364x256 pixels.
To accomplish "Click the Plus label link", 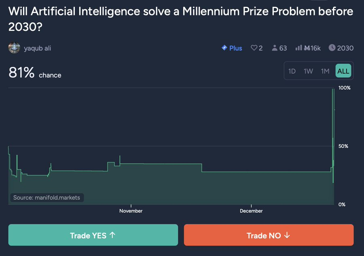I will click(236, 48).
